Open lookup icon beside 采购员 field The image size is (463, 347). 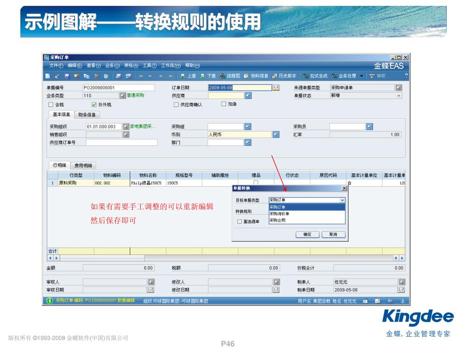click(369, 127)
